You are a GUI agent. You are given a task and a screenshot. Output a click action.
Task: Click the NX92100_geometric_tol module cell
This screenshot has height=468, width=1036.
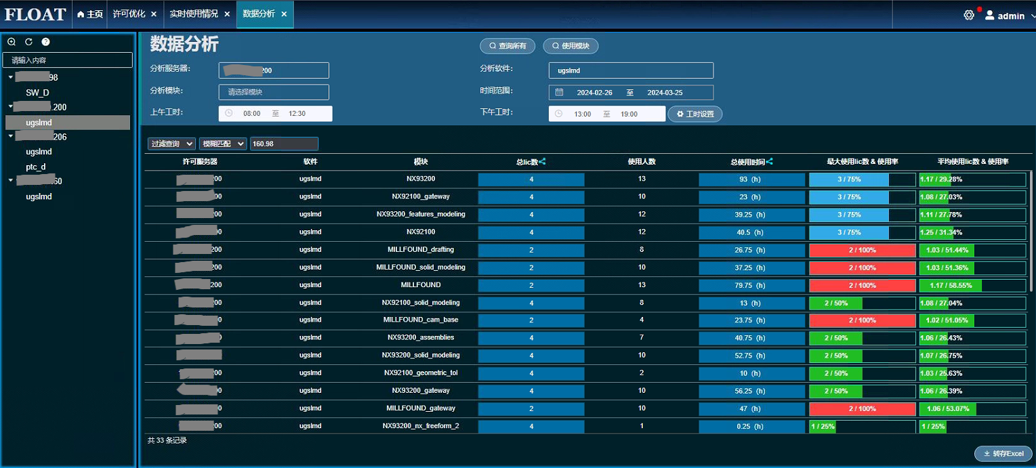click(x=421, y=373)
